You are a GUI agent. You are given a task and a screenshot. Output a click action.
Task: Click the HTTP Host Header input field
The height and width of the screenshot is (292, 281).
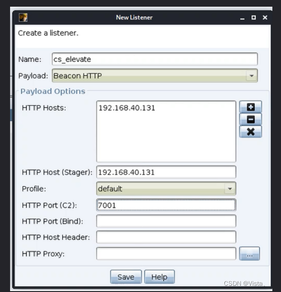tap(166, 237)
